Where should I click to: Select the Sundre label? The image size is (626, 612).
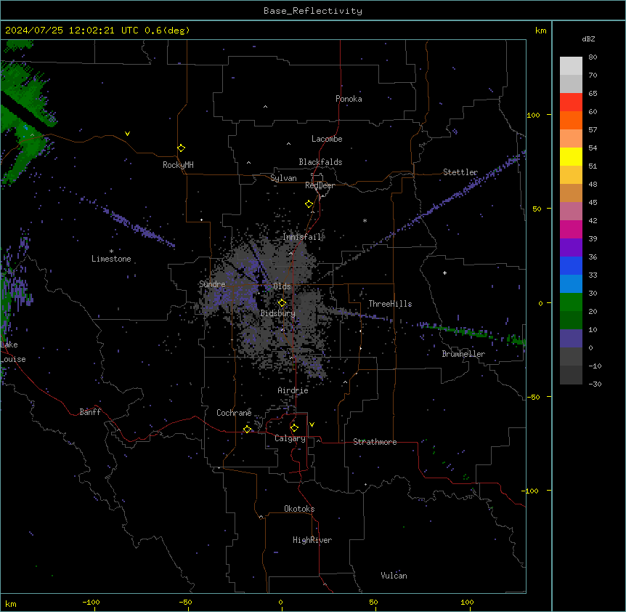[x=212, y=284]
